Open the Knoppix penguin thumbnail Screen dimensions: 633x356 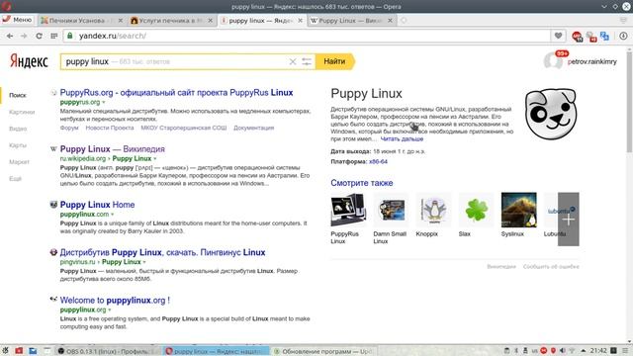433,210
